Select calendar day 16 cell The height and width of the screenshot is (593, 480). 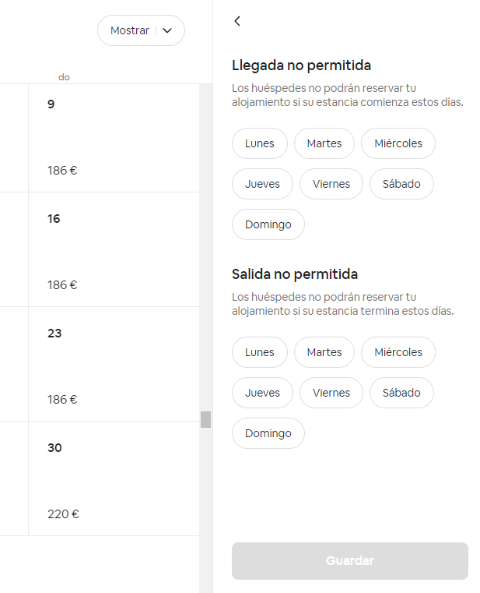(x=114, y=249)
